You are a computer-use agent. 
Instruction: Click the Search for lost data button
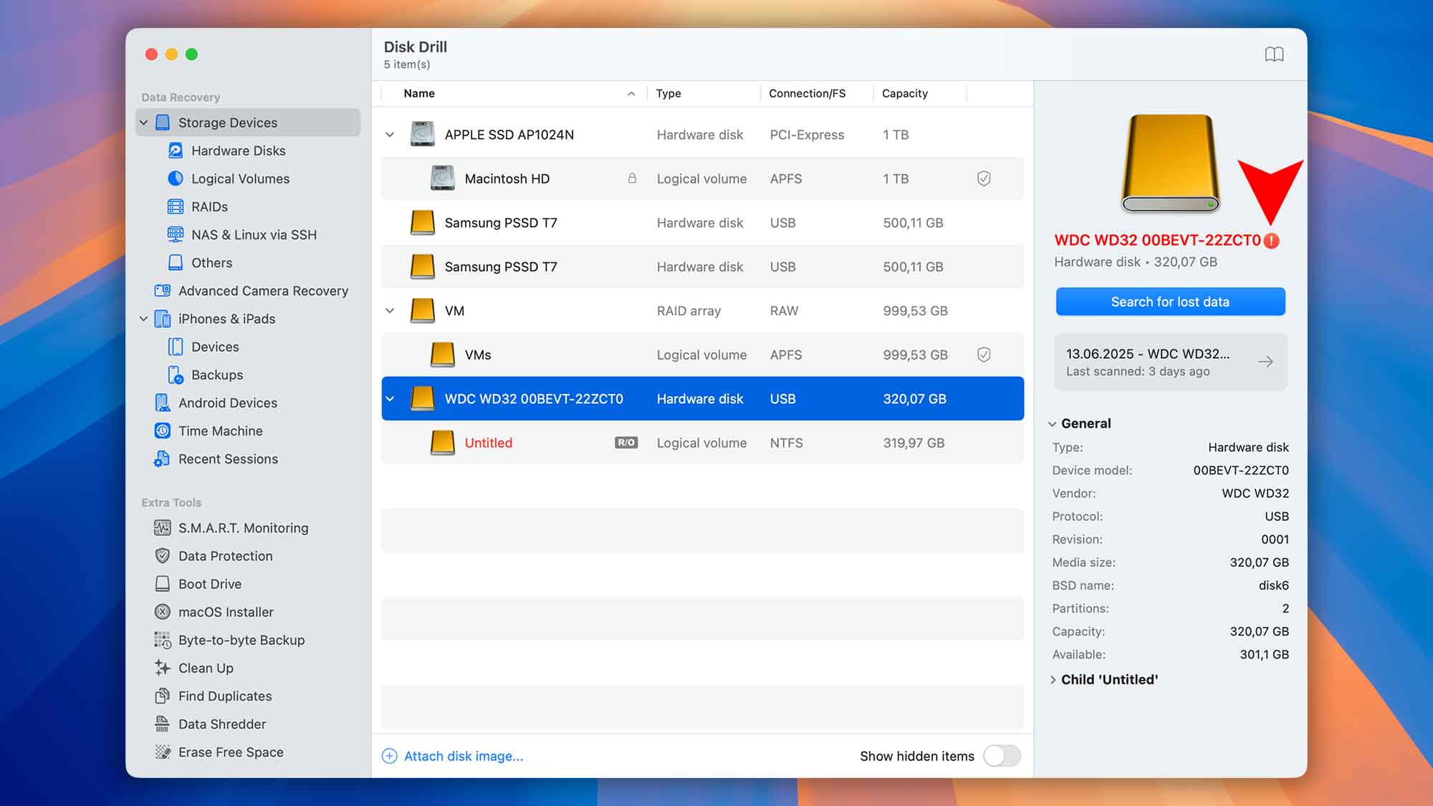click(1169, 302)
